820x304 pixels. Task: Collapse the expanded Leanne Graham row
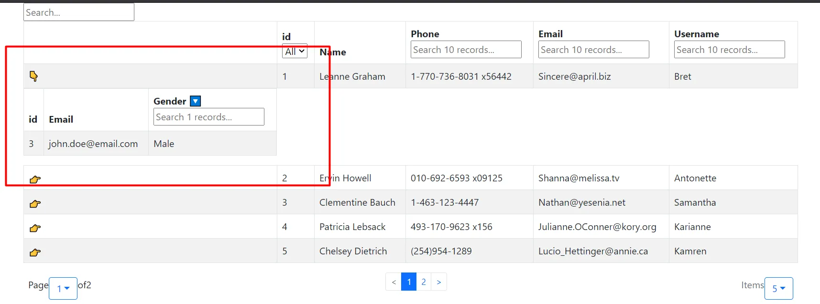click(33, 76)
